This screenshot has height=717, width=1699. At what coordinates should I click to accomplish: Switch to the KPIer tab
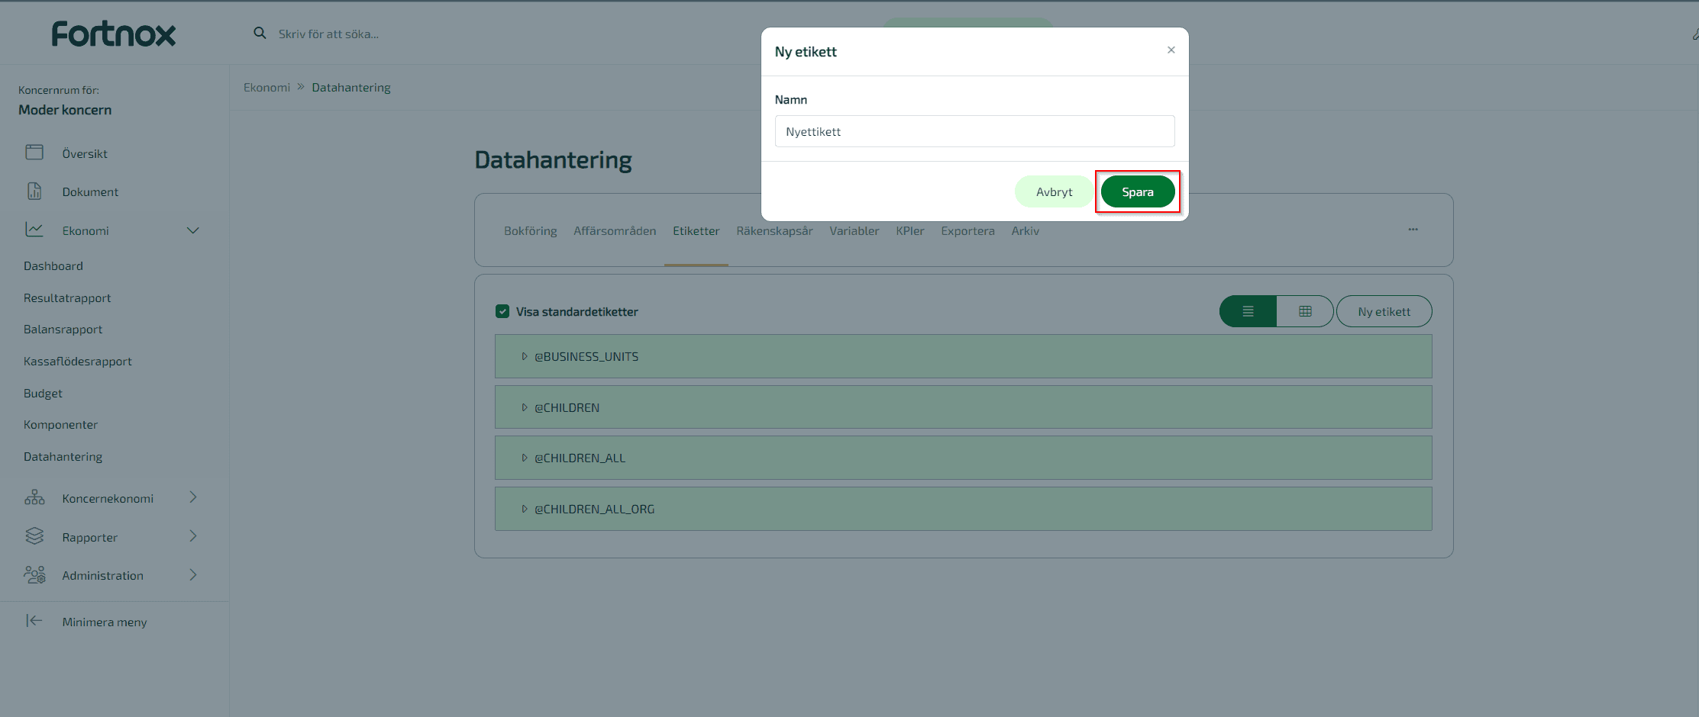[x=909, y=231]
